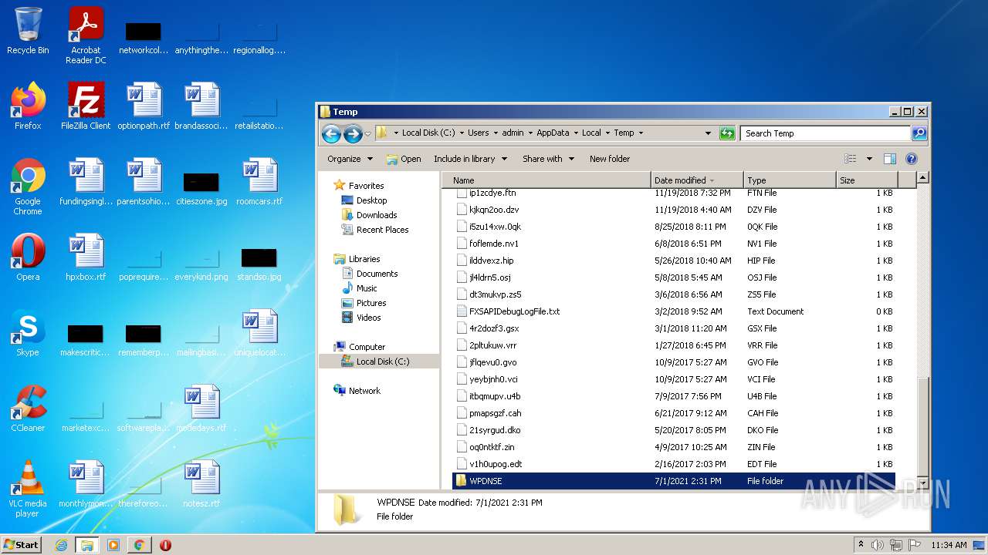Refresh the Temp folder view
The height and width of the screenshot is (555, 988).
coord(727,133)
